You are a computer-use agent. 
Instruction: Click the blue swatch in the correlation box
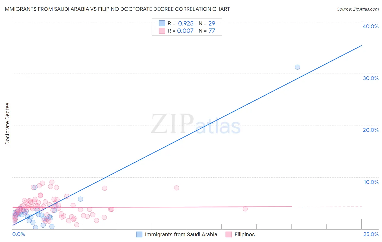[162, 23]
